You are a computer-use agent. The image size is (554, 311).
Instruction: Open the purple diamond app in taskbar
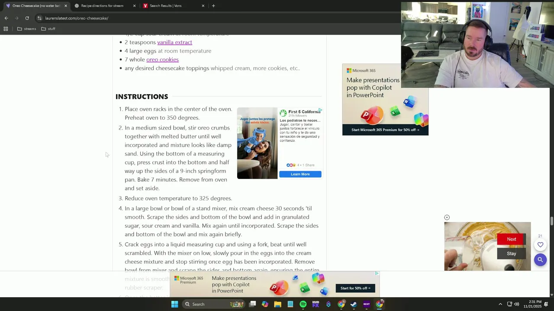click(x=328, y=304)
